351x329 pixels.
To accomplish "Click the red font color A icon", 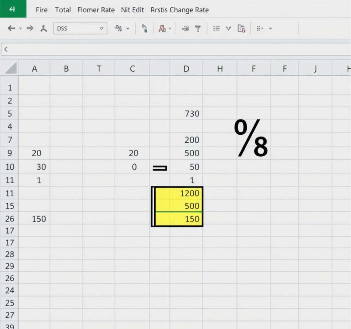I will point(162,28).
